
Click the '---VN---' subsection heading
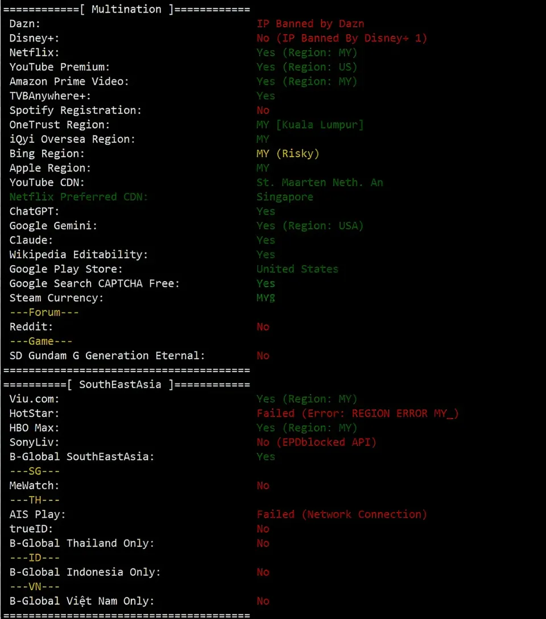click(x=35, y=587)
